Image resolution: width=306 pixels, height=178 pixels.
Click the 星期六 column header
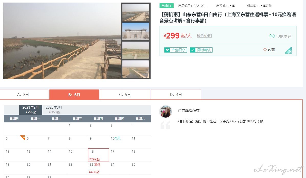140,119
